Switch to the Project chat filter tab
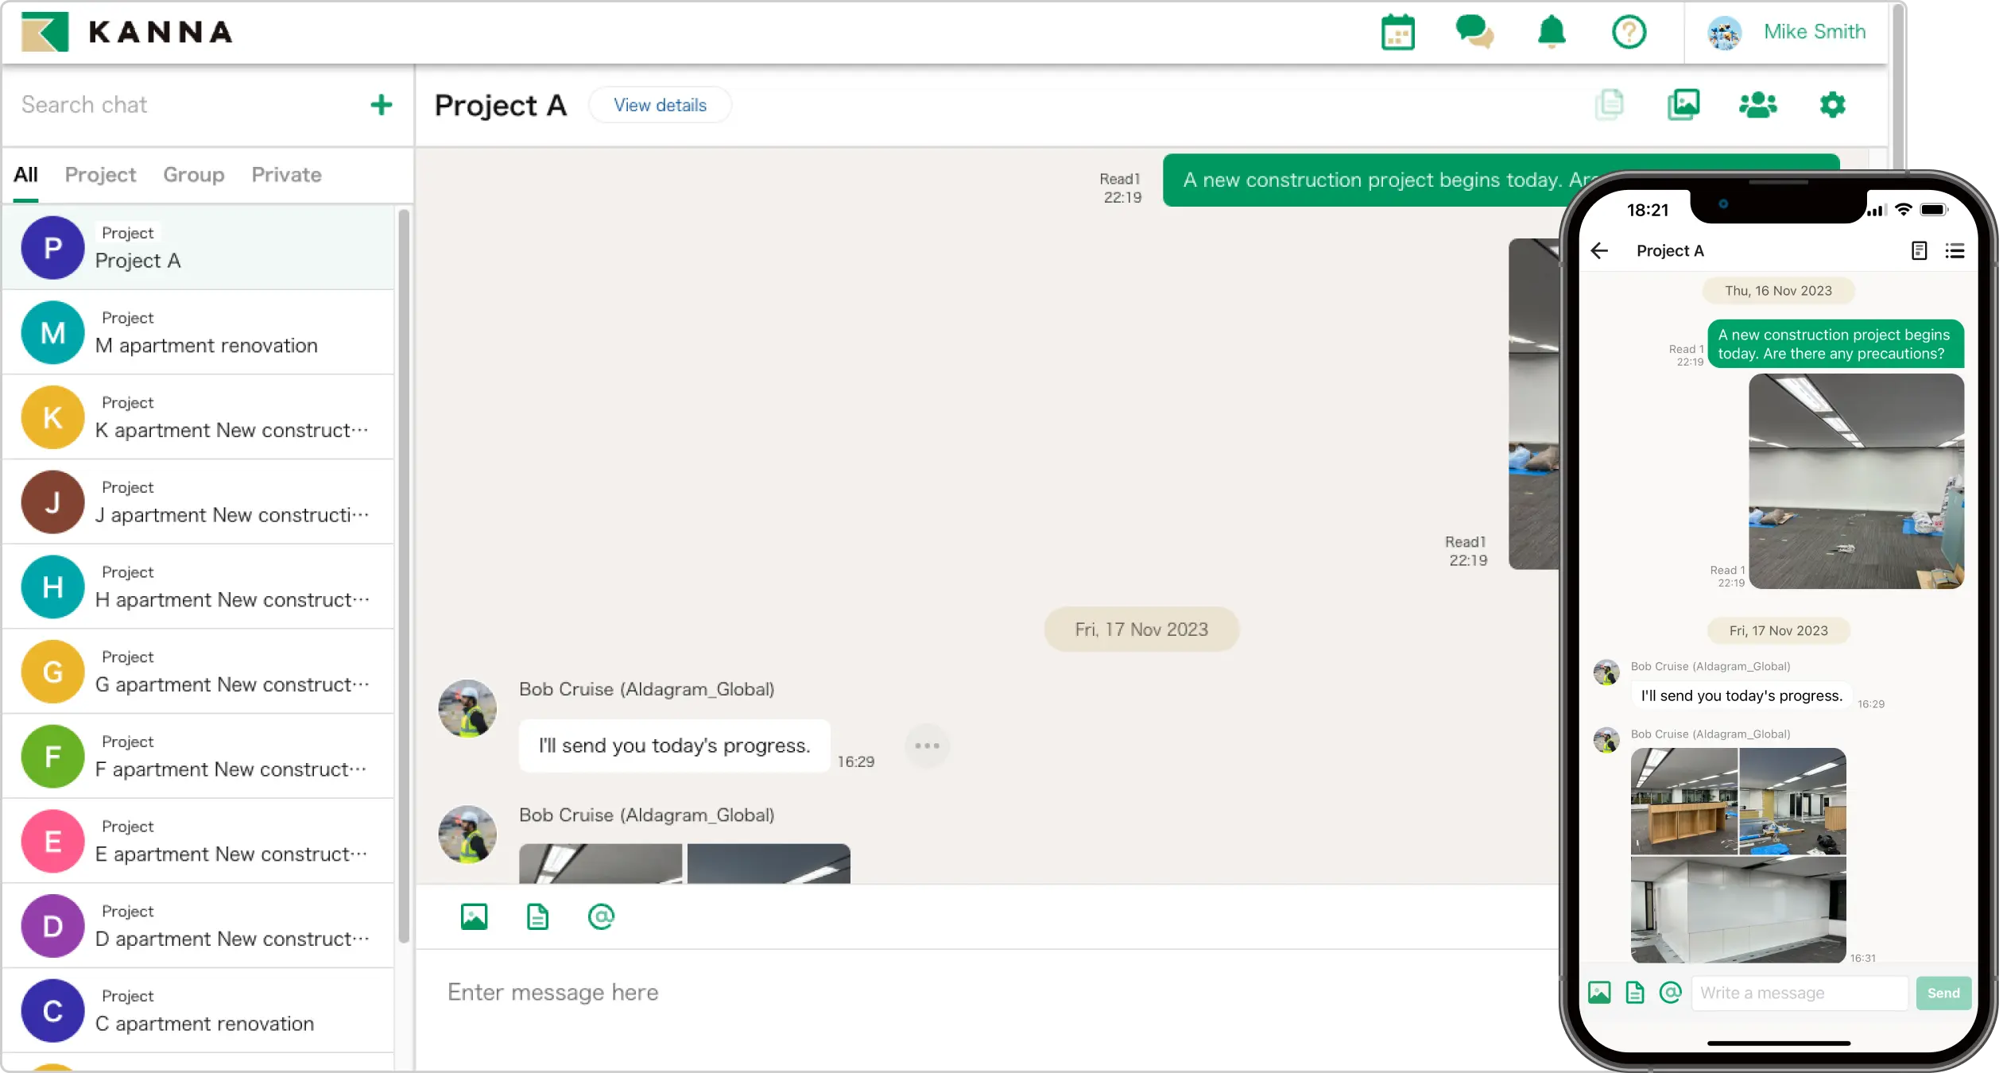 coord(100,175)
